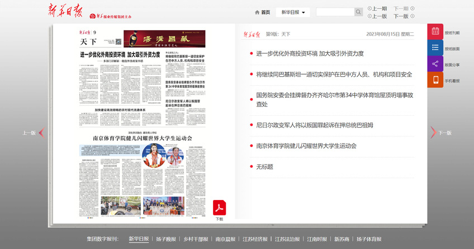Screen dimensions: 474x249
Task: Click the 手机看报 mobile icon
Action: (x=435, y=80)
